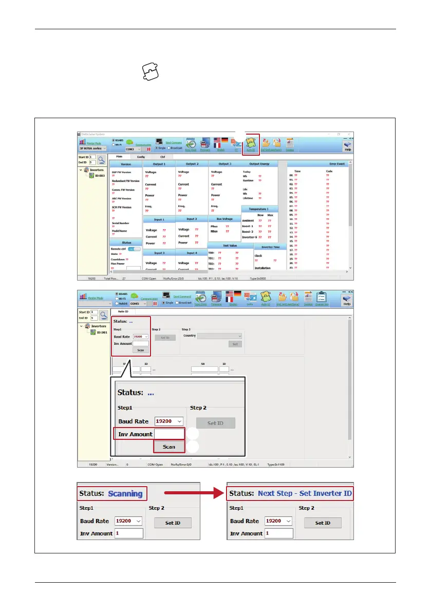Viewport: 431px width, 612px height.
Task: Click green Communication icon in Main-tab window
Action: (129, 142)
